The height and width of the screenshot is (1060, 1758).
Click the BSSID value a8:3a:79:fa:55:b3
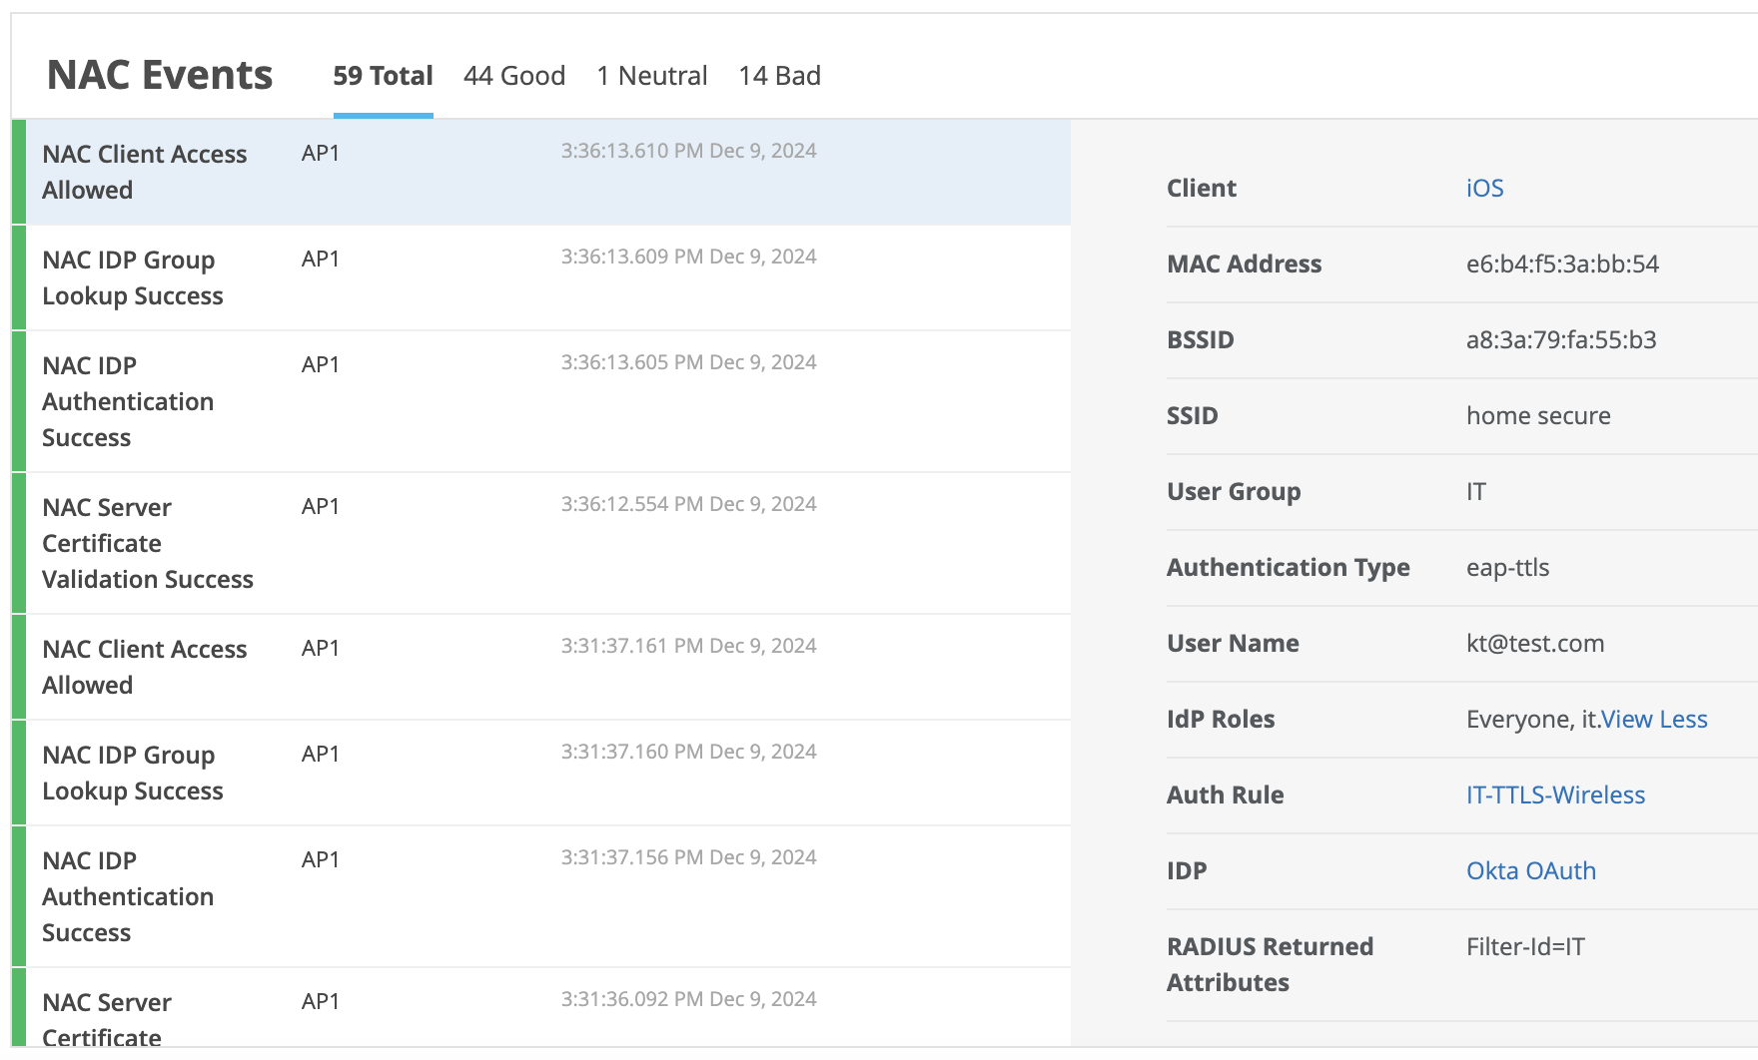coord(1560,340)
